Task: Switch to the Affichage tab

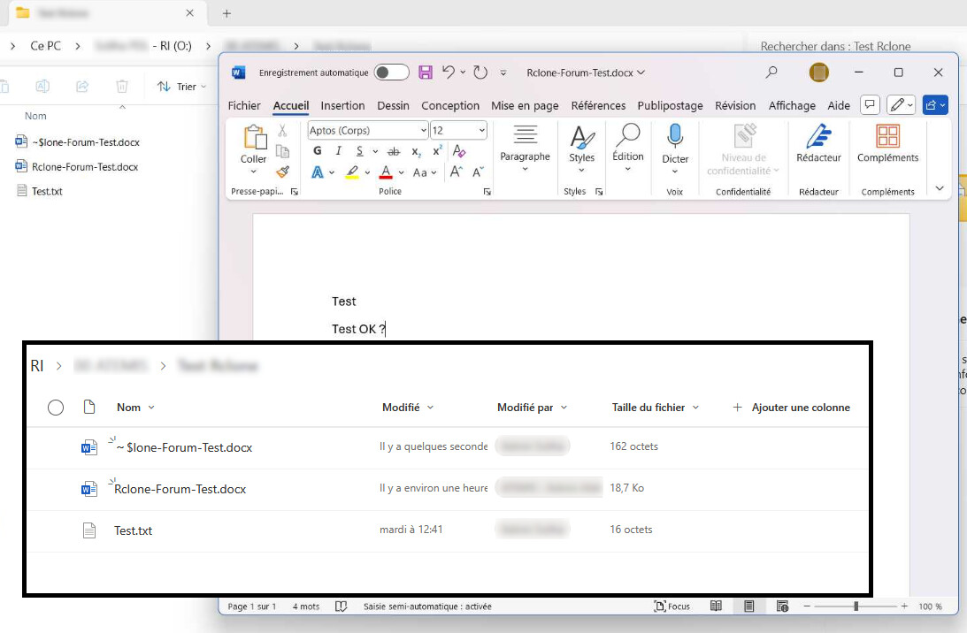Action: click(x=792, y=105)
